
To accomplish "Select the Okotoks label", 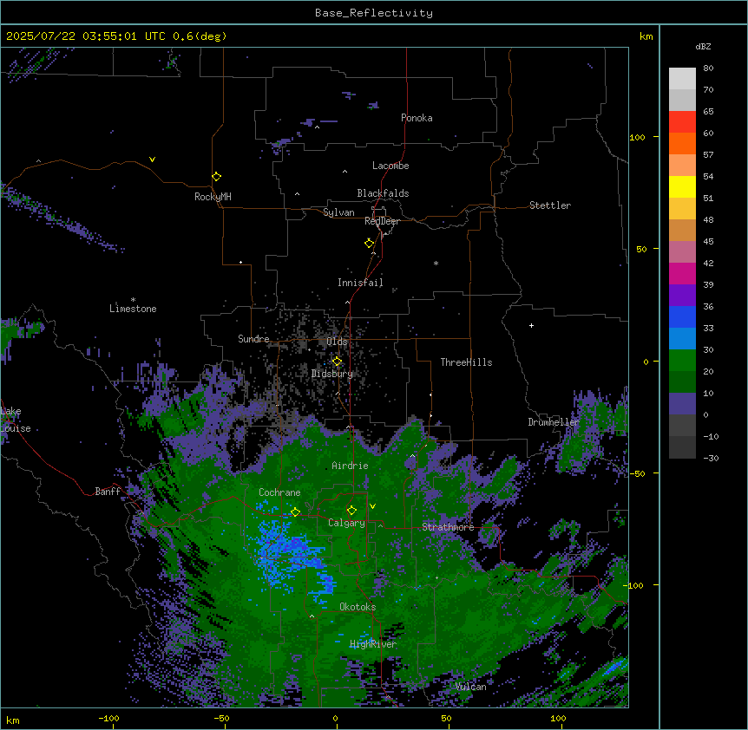I will point(358,607).
